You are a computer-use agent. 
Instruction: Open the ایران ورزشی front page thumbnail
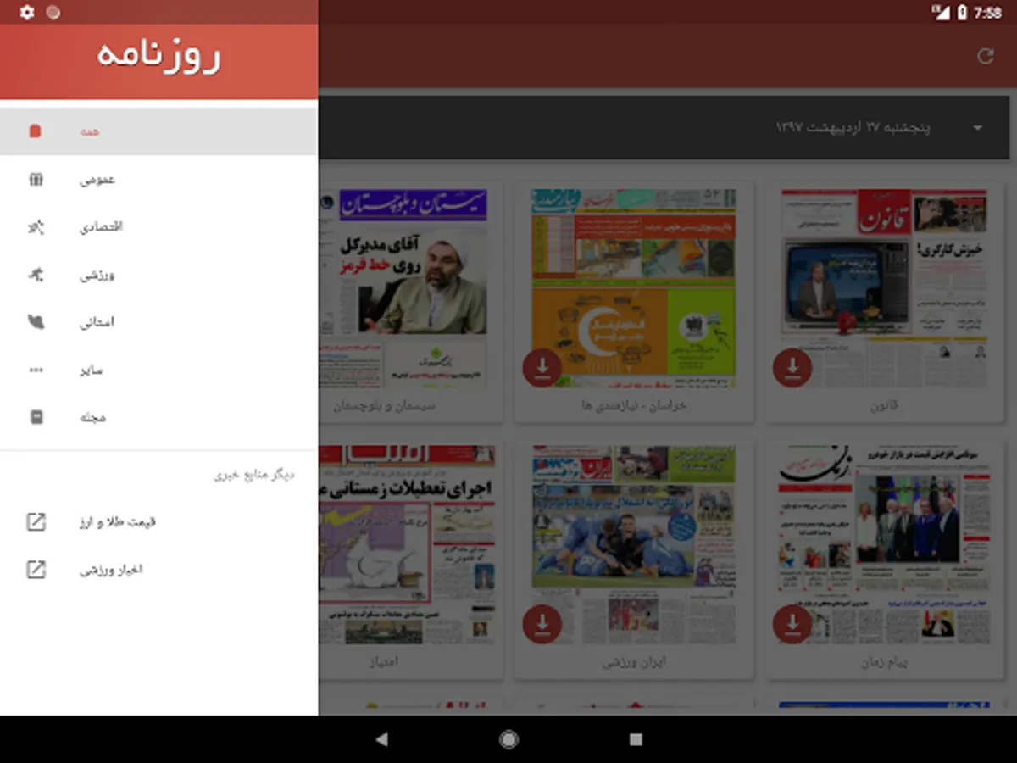pyautogui.click(x=633, y=545)
